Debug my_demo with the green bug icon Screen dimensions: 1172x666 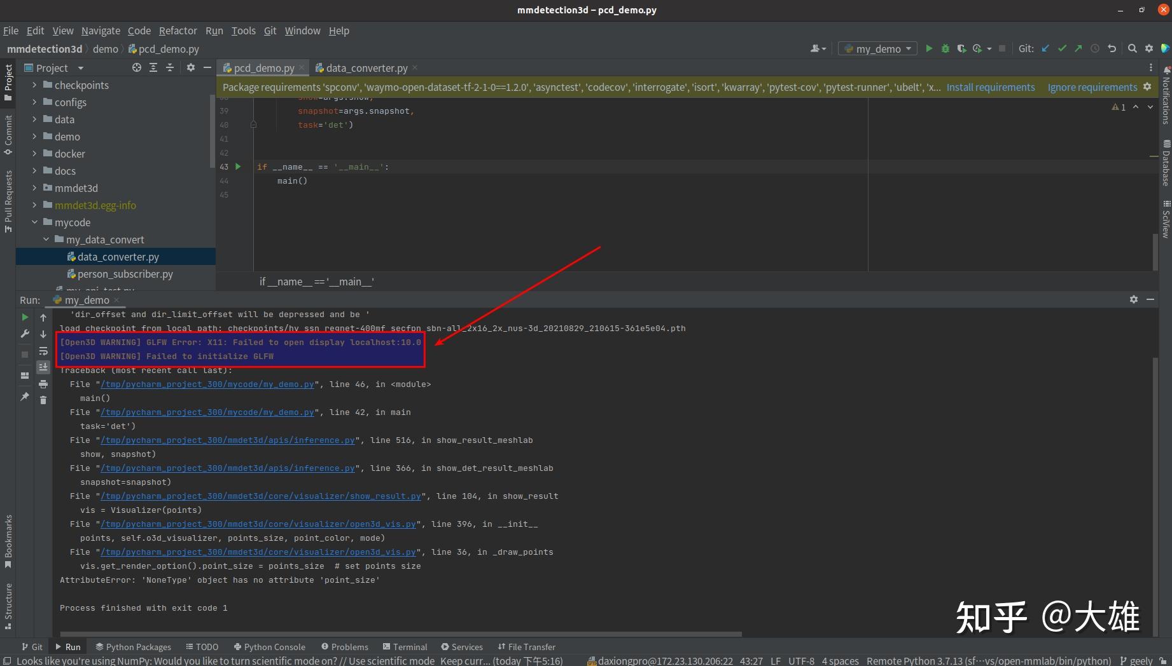945,49
